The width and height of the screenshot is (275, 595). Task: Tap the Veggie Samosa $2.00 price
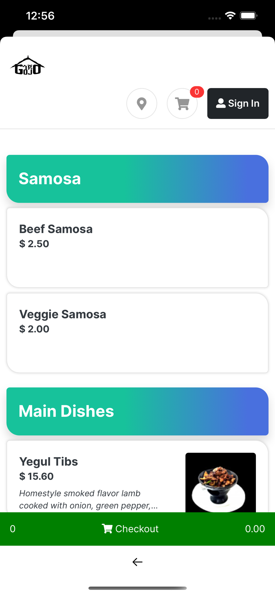(34, 329)
